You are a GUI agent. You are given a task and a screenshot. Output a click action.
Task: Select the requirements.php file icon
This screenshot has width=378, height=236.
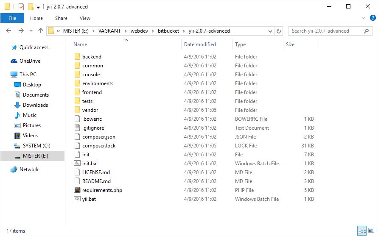tap(77, 190)
